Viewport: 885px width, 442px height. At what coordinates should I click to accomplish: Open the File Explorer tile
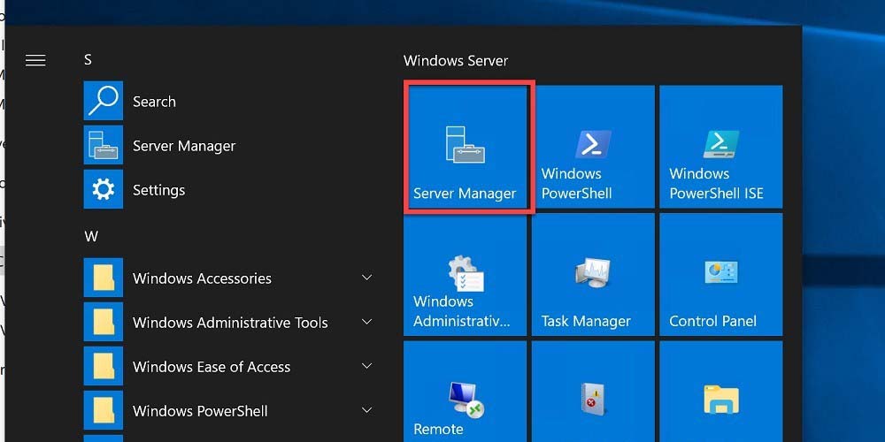720,392
